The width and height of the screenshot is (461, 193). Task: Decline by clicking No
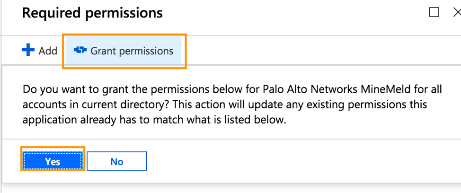click(x=116, y=161)
